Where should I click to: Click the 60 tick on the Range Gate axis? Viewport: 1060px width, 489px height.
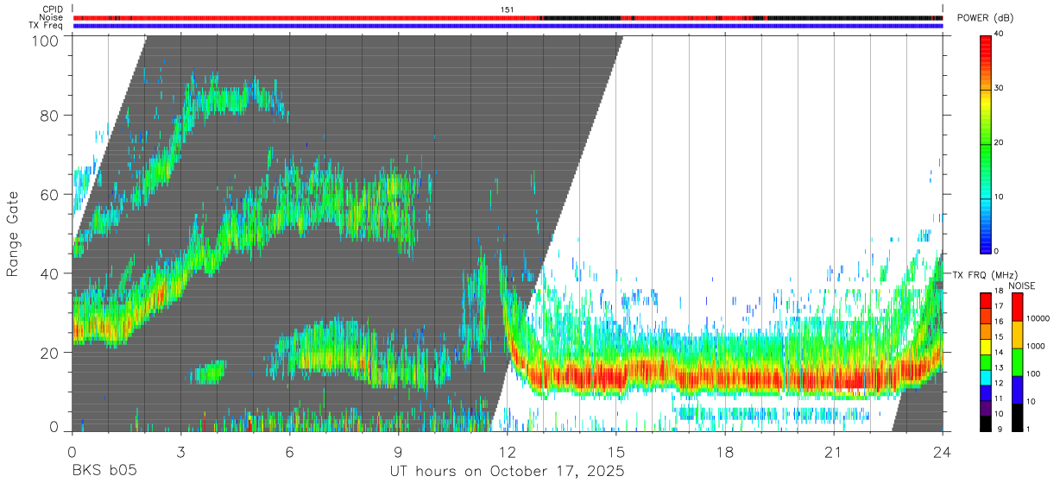pos(50,194)
